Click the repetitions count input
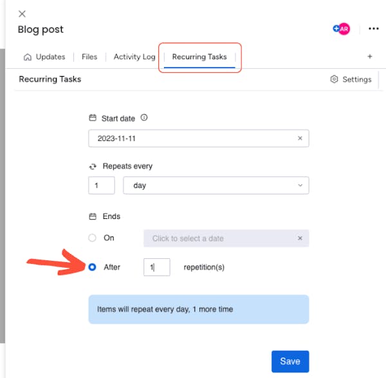Image resolution: width=386 pixels, height=378 pixels. pyautogui.click(x=156, y=267)
